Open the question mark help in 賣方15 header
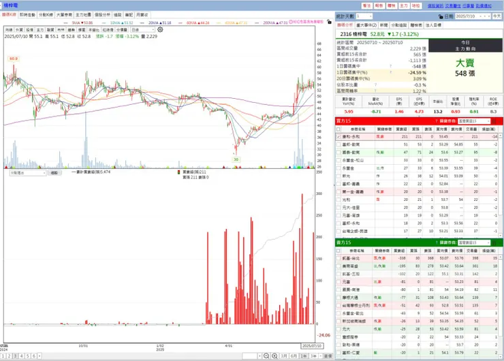 tap(437, 242)
